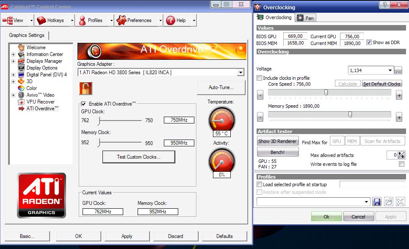
Task: Click the Overdrive unlock padlock icon
Action: [x=86, y=88]
